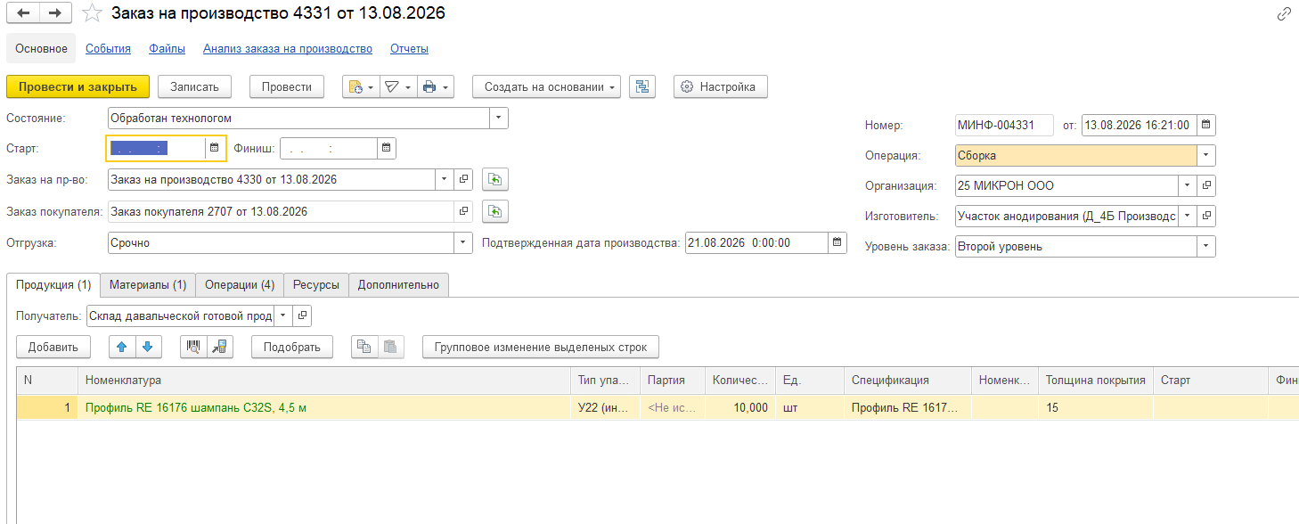Copy rows to clipboard icon
The height and width of the screenshot is (524, 1299).
[364, 347]
